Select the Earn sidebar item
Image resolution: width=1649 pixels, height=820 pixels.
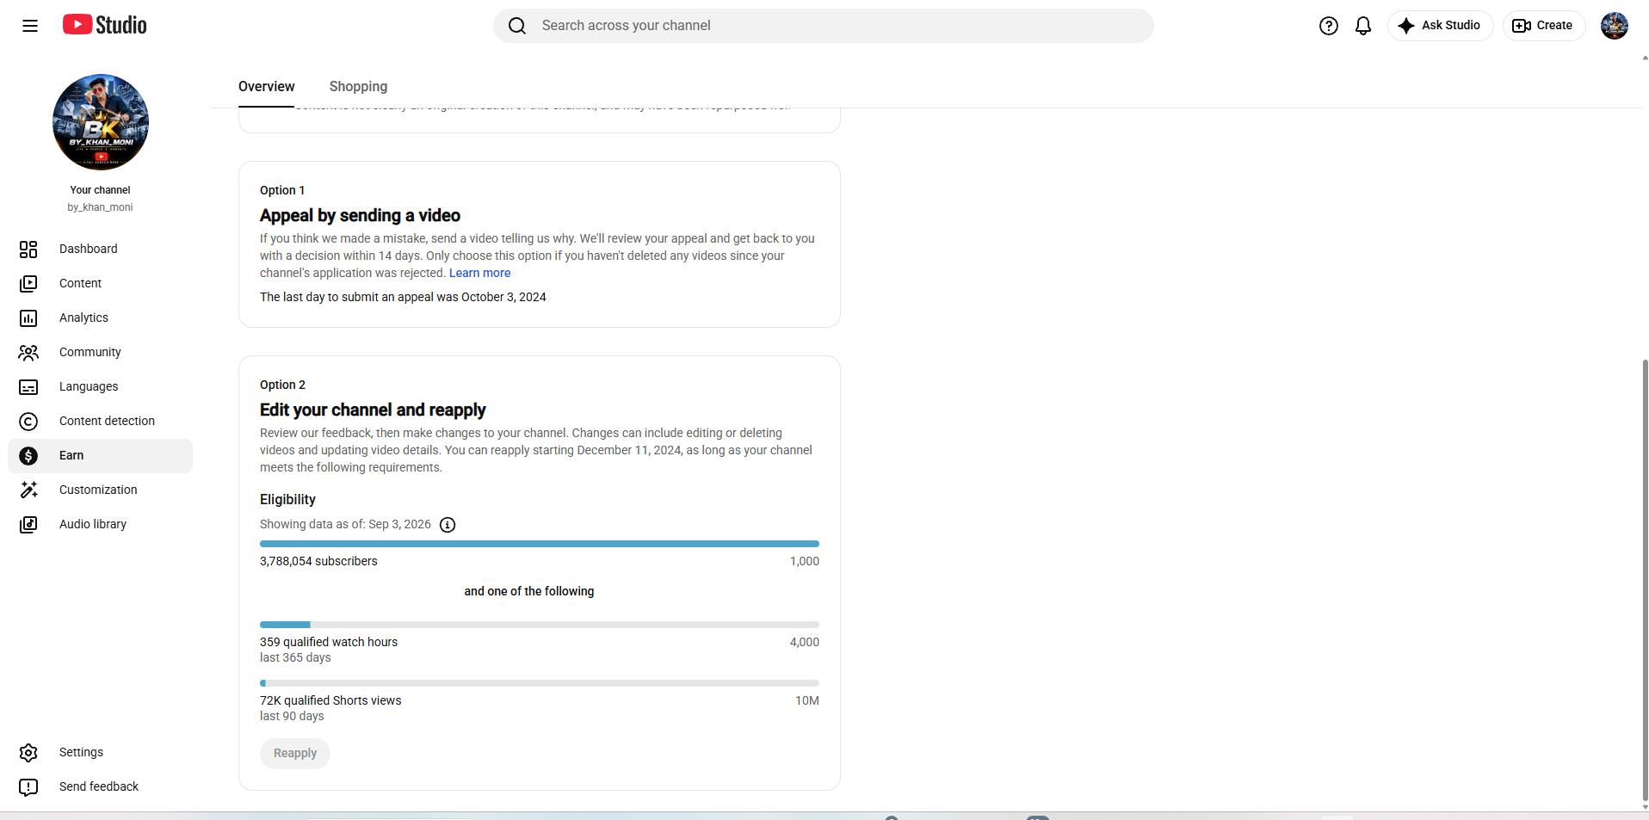point(101,456)
